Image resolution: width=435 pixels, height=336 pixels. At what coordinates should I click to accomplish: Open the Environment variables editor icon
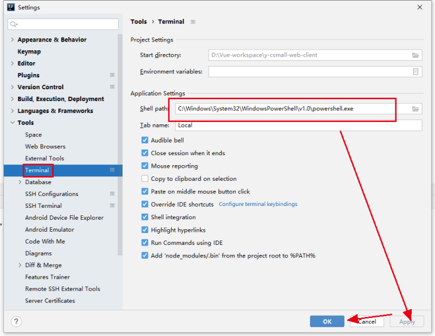point(416,72)
